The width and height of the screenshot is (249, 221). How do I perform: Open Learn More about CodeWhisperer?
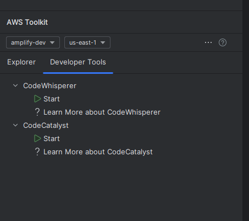coord(102,112)
